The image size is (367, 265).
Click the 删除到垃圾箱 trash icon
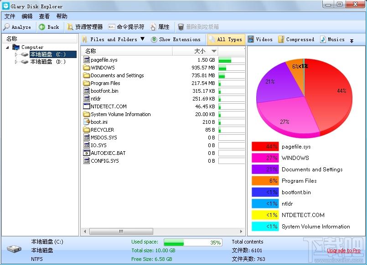[181, 27]
